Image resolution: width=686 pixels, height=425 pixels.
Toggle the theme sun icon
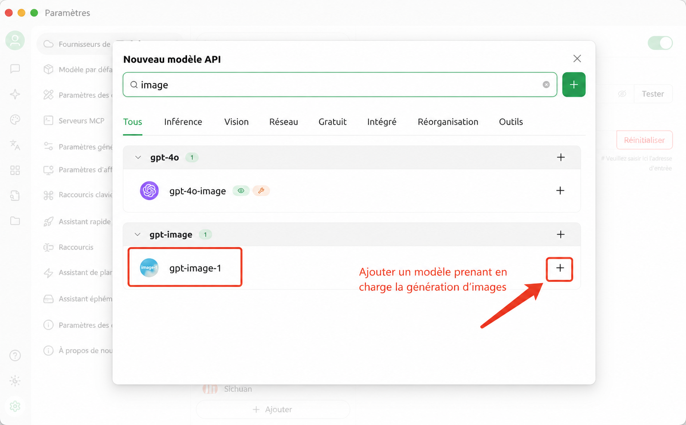(15, 381)
